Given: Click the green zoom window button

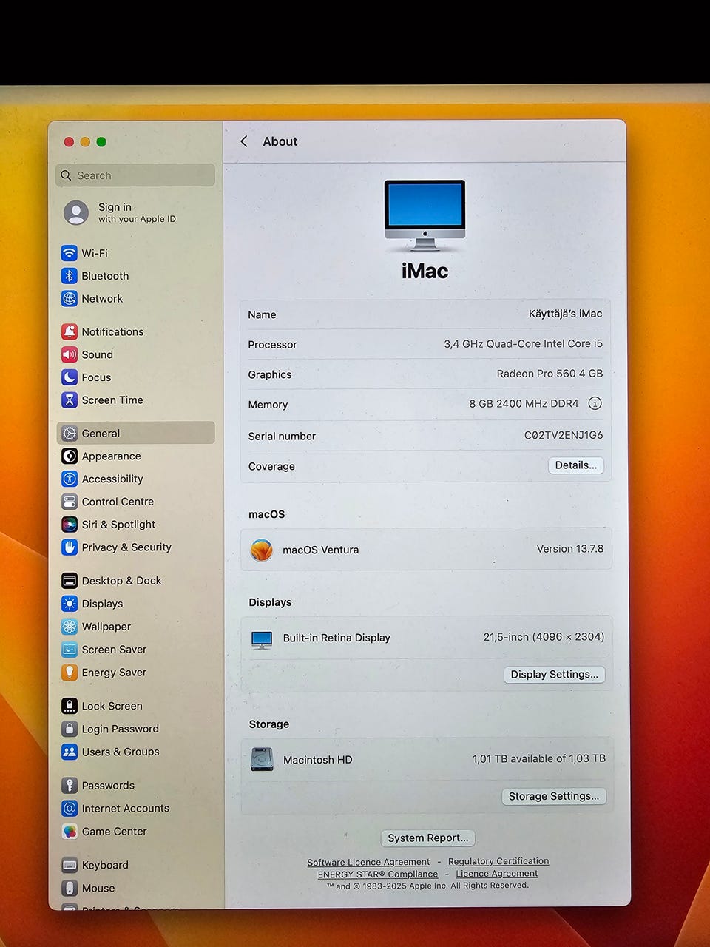Looking at the screenshot, I should (101, 142).
